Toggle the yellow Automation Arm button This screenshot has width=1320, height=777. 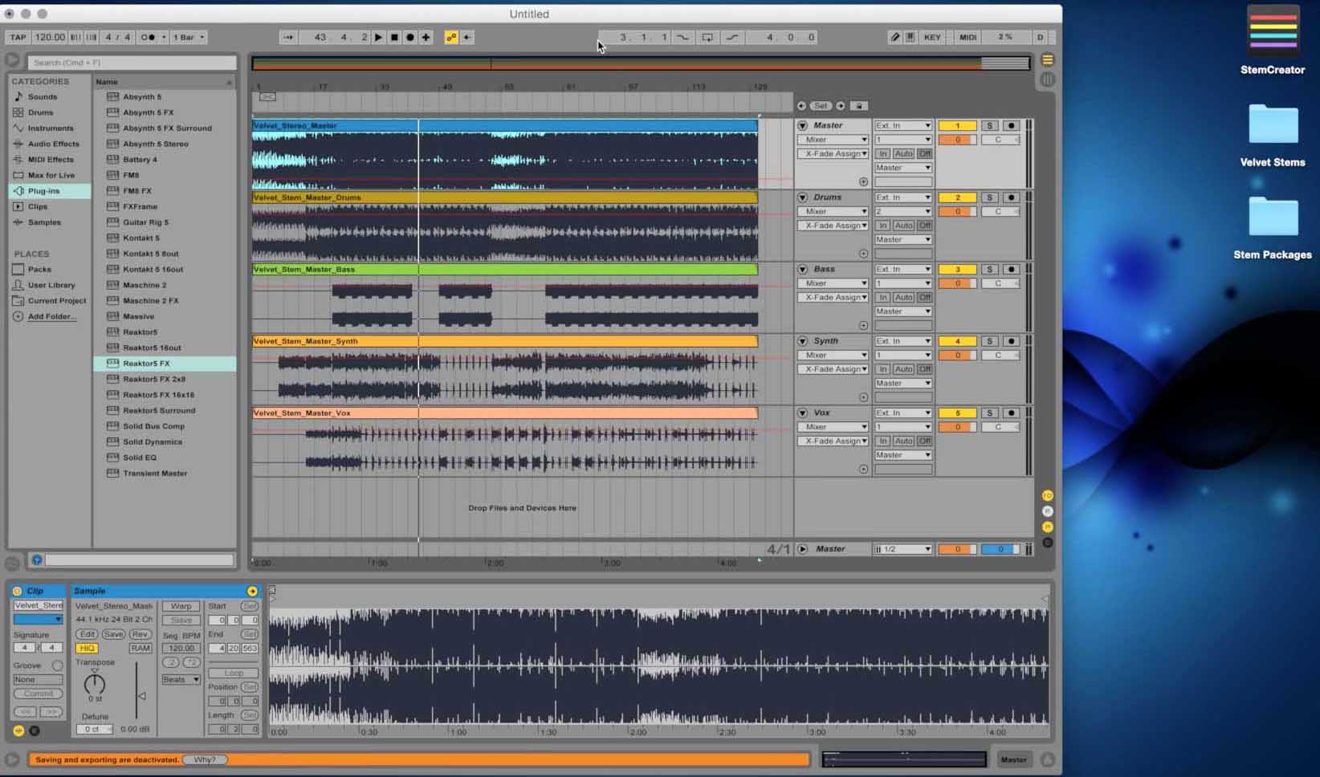tap(451, 37)
